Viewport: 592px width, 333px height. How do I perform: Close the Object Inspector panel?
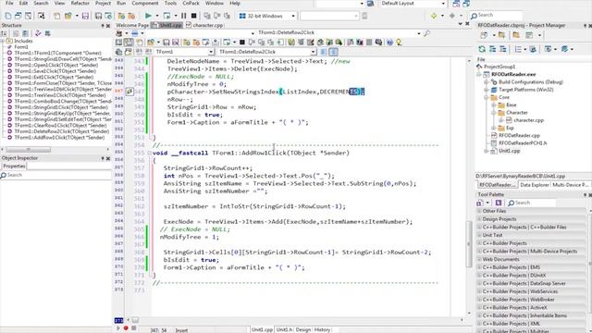[x=108, y=158]
